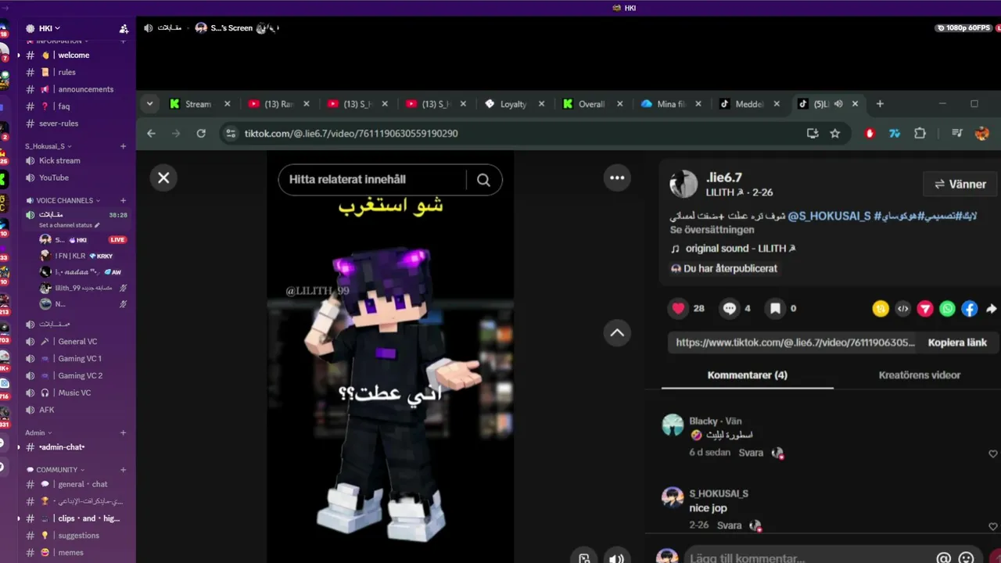Join the Music VC channel
This screenshot has height=563, width=1001.
76,393
